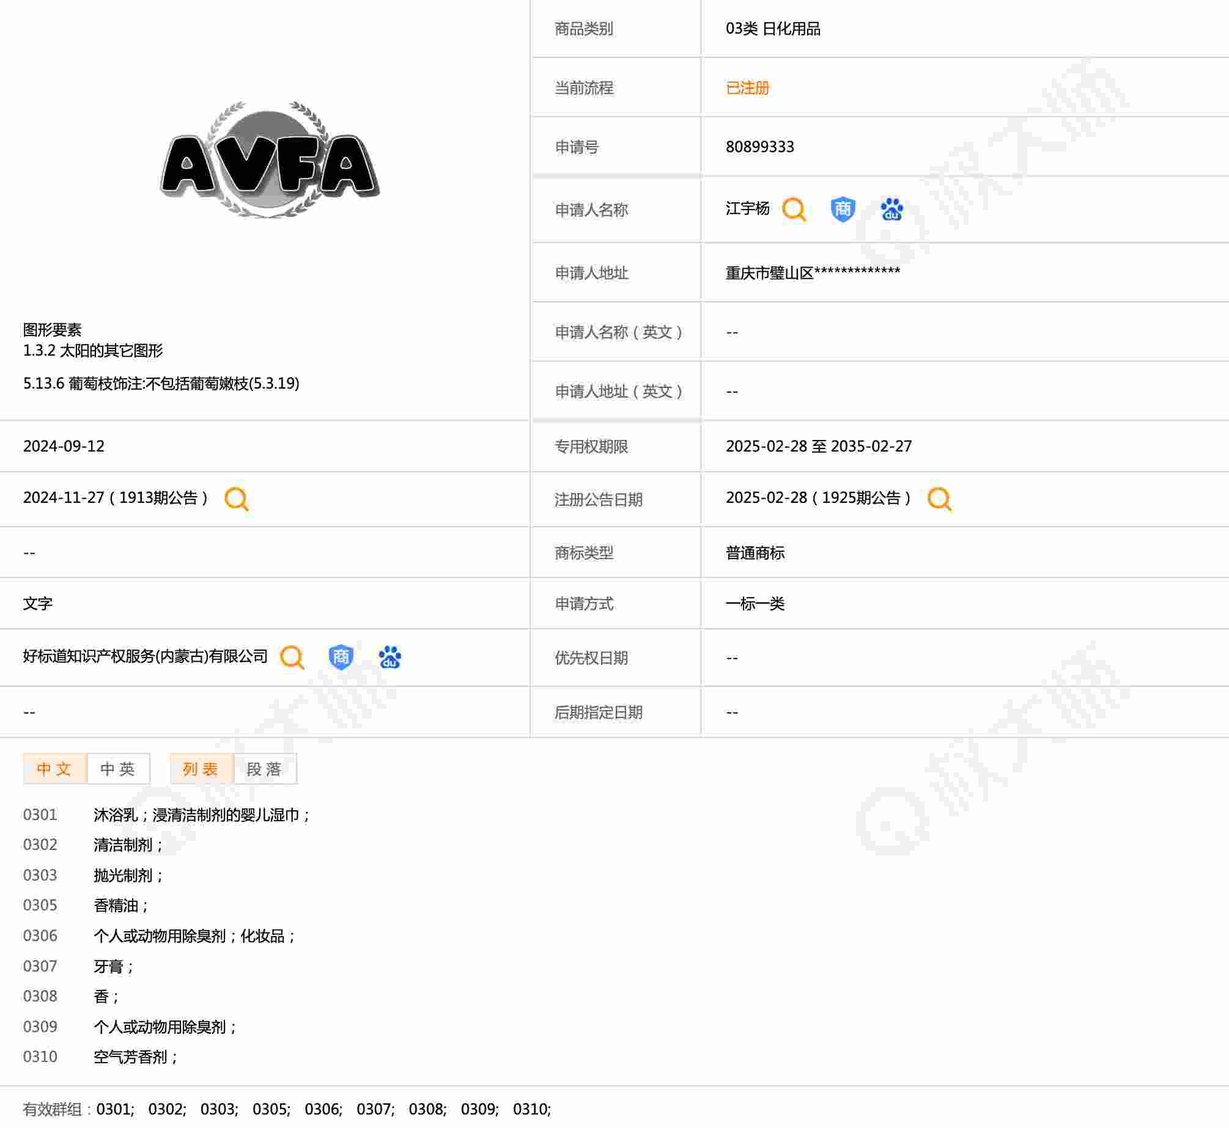The width and height of the screenshot is (1229, 1128).
Task: Click search icon next to 1925期公告
Action: pos(939,499)
